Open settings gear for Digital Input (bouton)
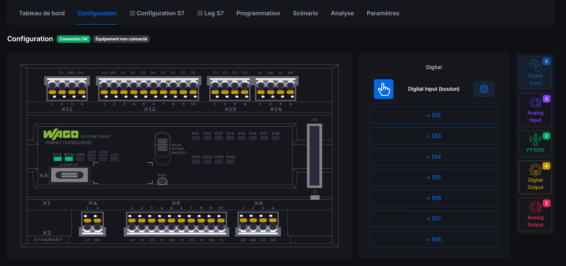 [x=484, y=89]
